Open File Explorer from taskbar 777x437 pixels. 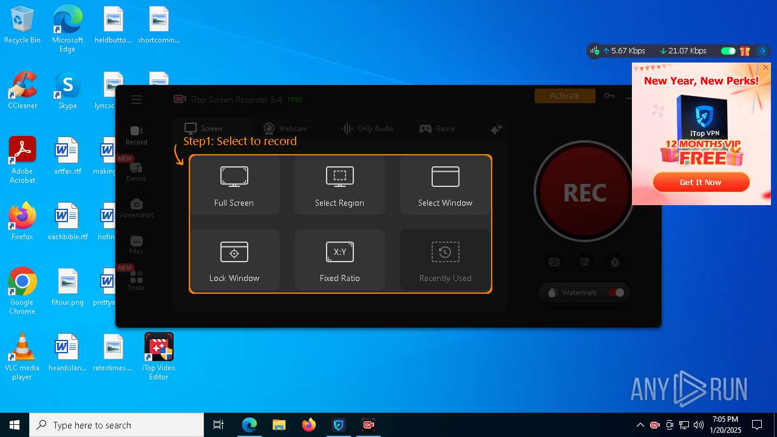(x=279, y=425)
